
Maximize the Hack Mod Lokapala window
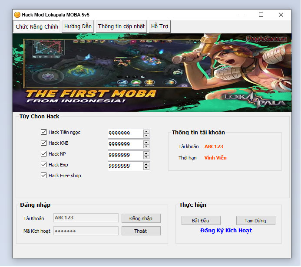(x=261, y=15)
